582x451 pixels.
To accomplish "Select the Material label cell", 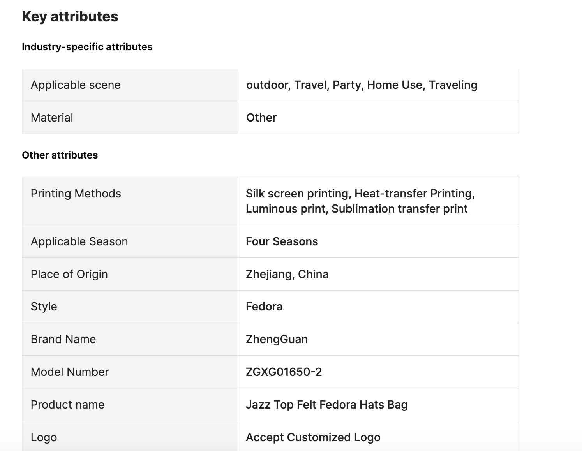I will click(130, 118).
